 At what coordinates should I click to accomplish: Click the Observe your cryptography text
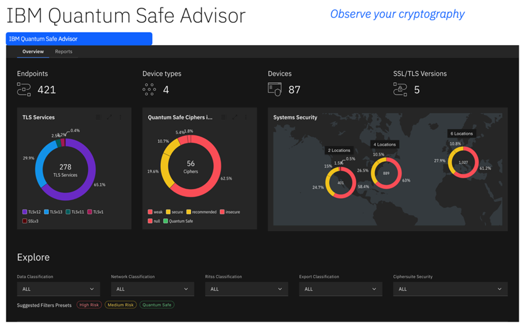point(398,14)
